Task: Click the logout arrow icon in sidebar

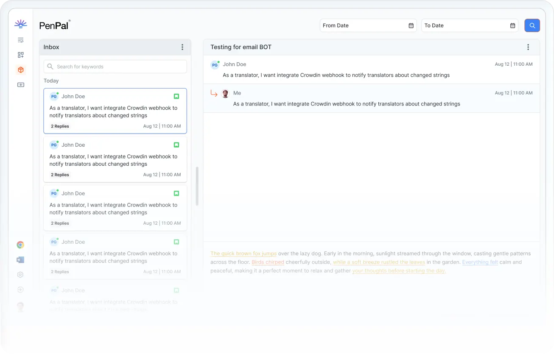Action: pyautogui.click(x=20, y=290)
